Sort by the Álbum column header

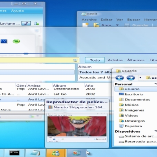click(x=68, y=86)
